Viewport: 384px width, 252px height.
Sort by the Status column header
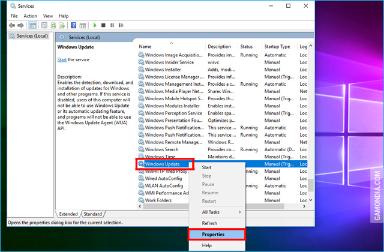[x=250, y=47]
